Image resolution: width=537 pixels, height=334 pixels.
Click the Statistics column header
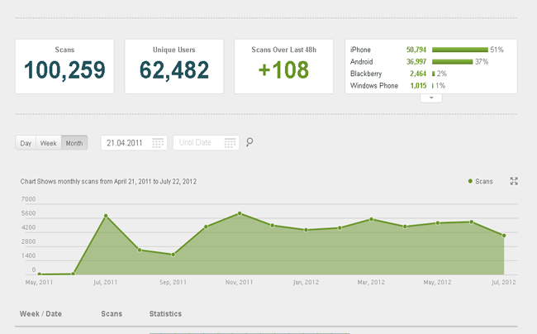(165, 314)
